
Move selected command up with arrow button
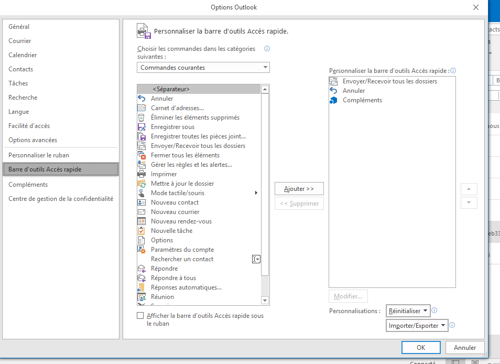point(469,189)
